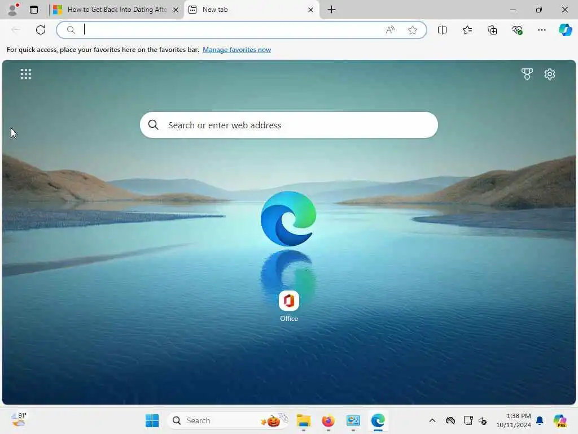Open Split screen view
The width and height of the screenshot is (578, 434).
click(x=442, y=30)
